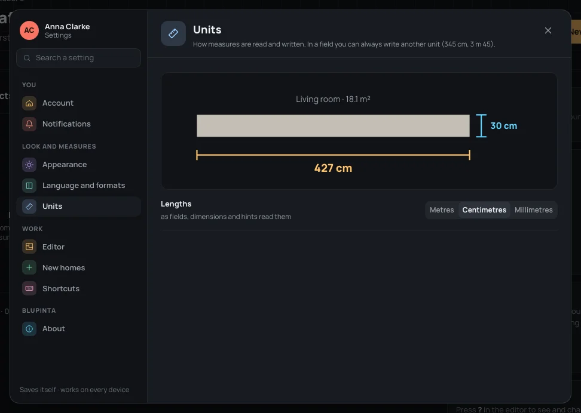Select Centimetres as the length unit
Image resolution: width=581 pixels, height=413 pixels.
484,210
